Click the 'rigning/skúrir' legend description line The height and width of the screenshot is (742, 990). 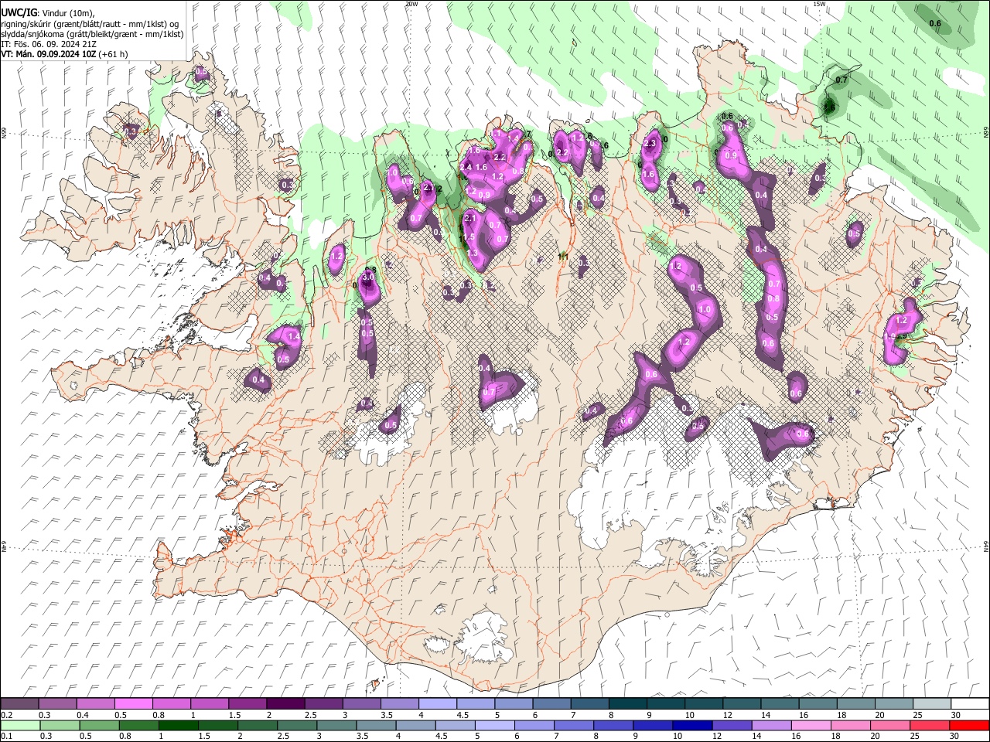coord(90,23)
